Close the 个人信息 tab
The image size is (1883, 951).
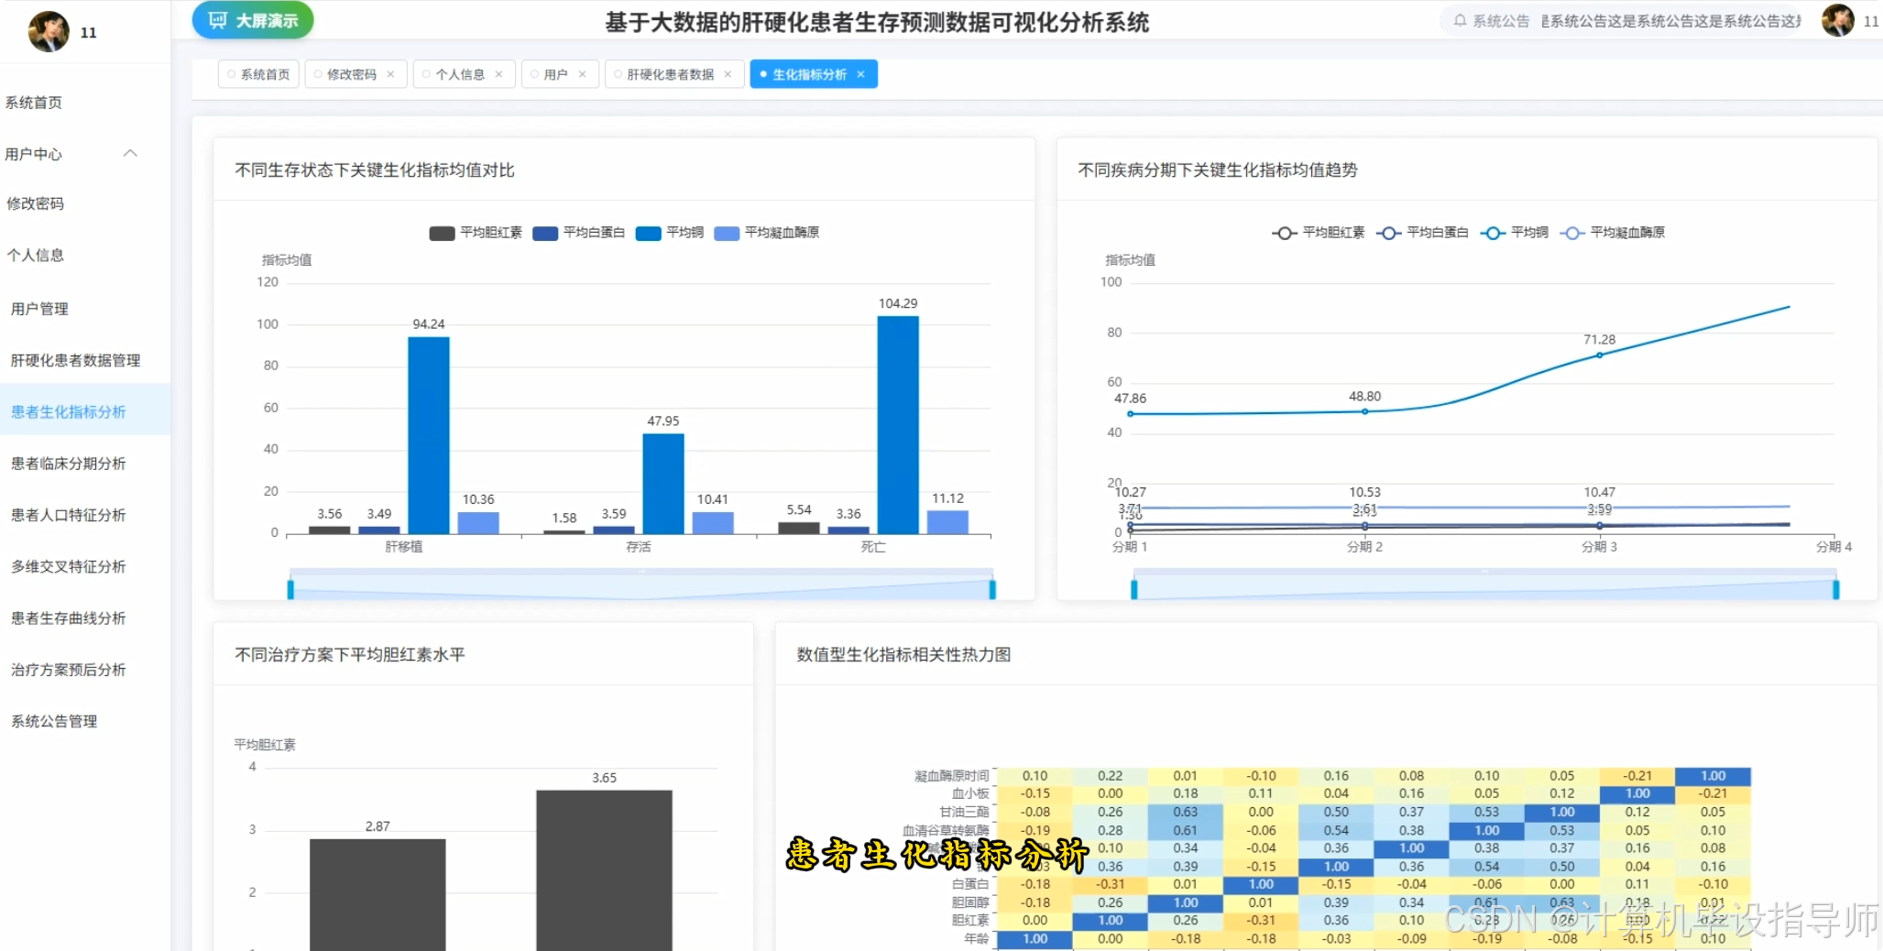point(499,73)
